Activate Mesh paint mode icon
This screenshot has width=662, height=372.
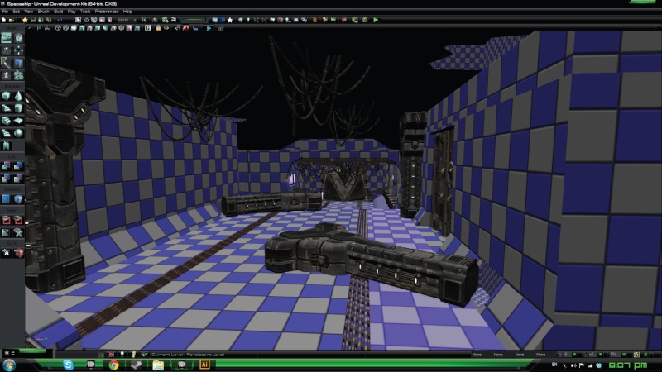pos(6,63)
